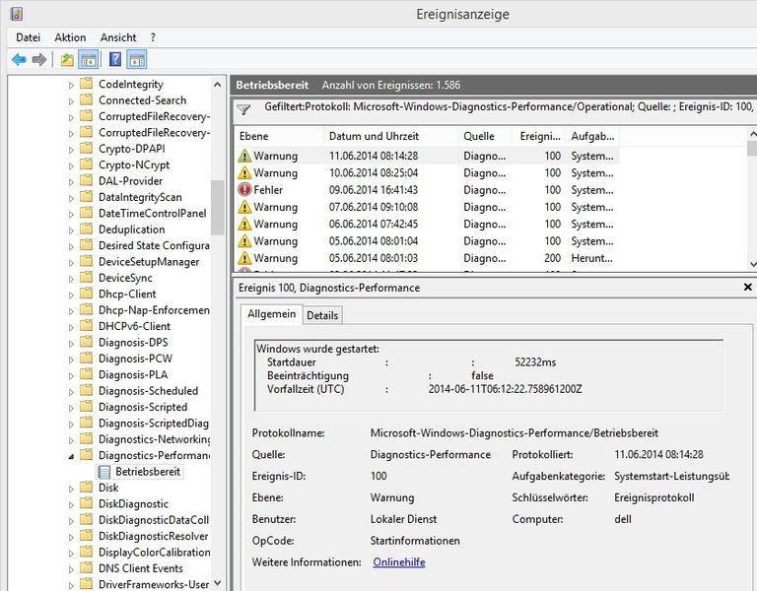Expand the Diagnosis-PCW node
757x591 pixels.
point(71,360)
